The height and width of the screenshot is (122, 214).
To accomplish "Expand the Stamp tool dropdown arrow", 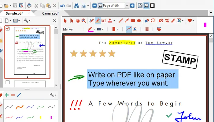I will [114, 21].
